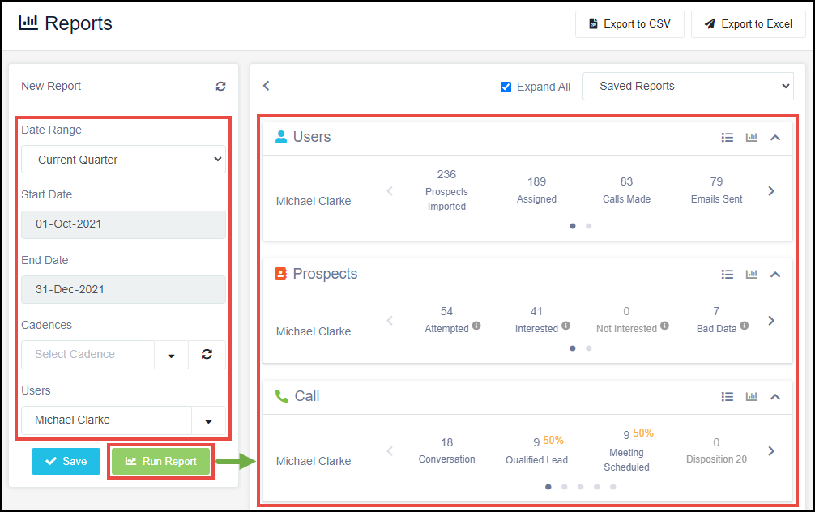Click the info icon next to Attempted
Image resolution: width=815 pixels, height=512 pixels.
pos(476,326)
